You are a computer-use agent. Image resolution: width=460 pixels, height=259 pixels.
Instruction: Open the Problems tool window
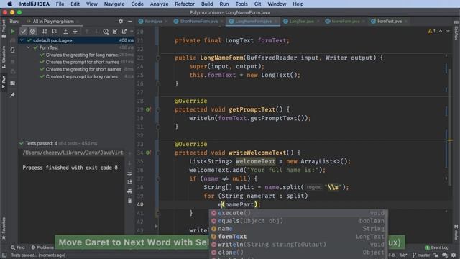pyautogui.click(x=42, y=247)
